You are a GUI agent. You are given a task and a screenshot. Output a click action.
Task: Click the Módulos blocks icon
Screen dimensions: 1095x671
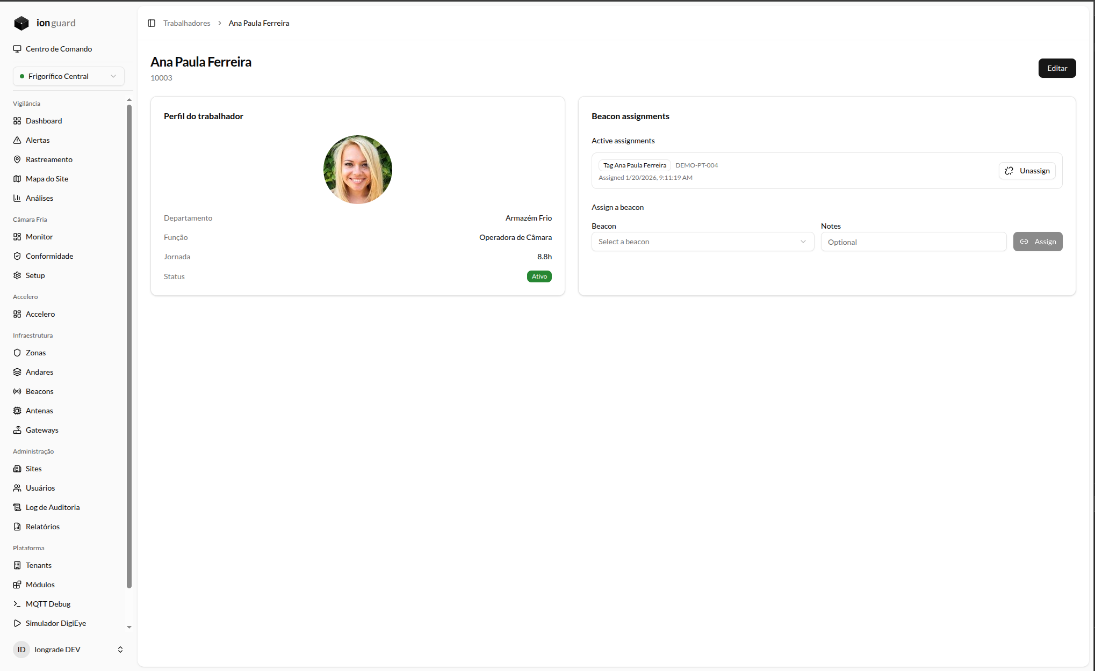(17, 585)
